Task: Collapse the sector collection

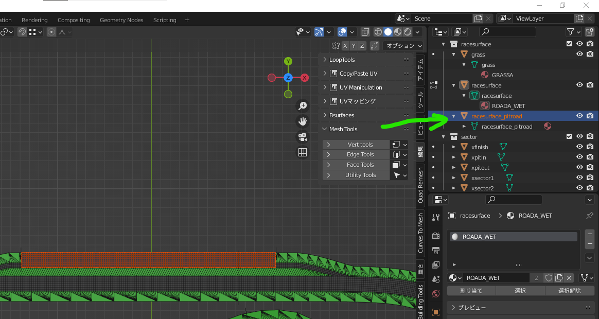Action: point(444,136)
